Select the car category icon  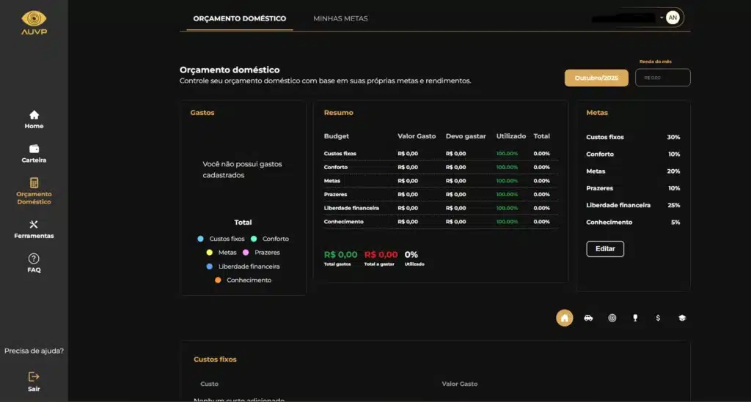pos(588,318)
